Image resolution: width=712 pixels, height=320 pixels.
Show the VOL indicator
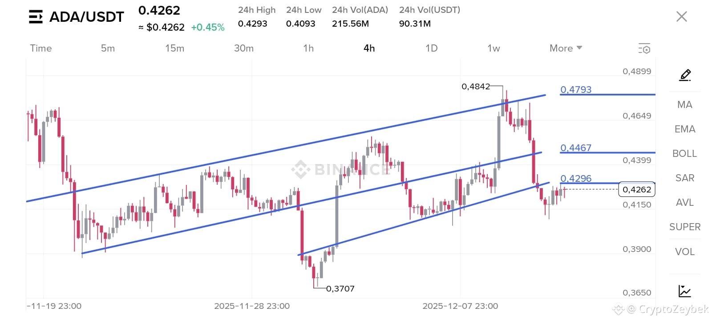tap(684, 252)
